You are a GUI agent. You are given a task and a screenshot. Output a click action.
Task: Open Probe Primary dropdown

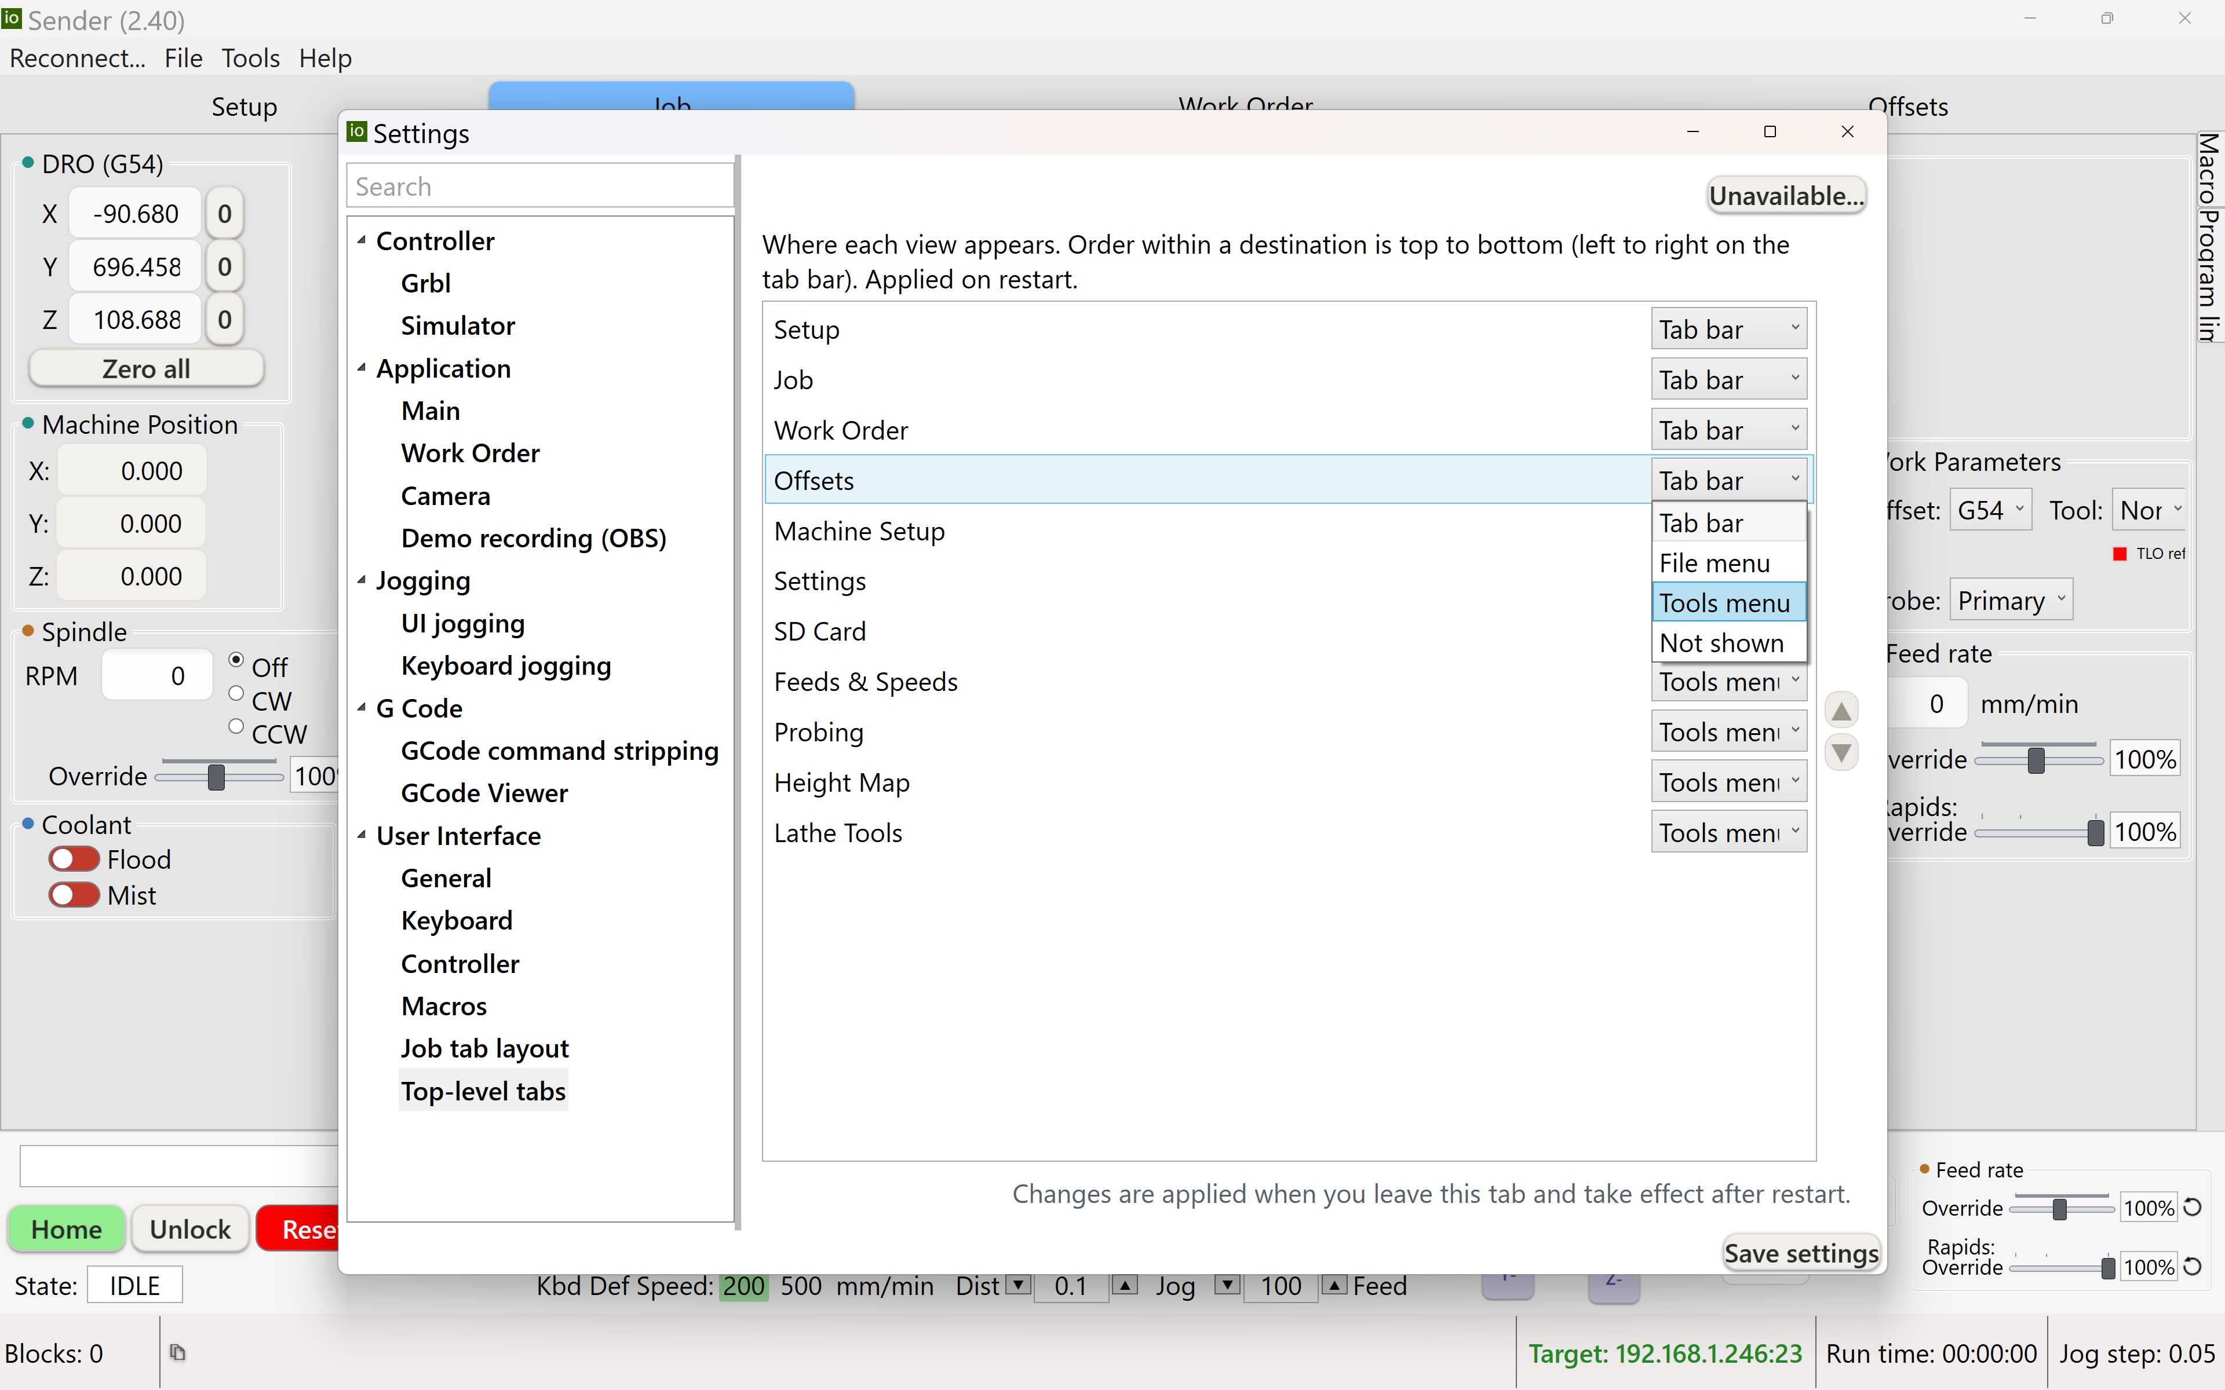point(2011,601)
